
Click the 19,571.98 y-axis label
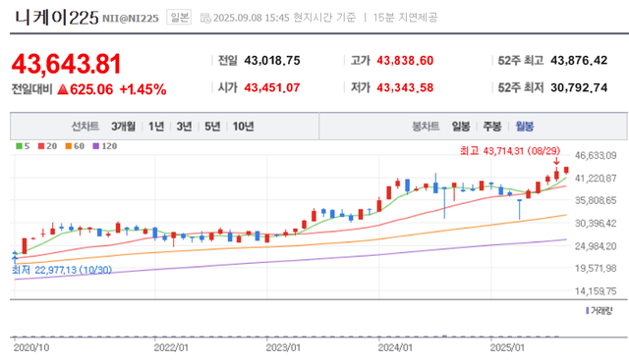(596, 268)
